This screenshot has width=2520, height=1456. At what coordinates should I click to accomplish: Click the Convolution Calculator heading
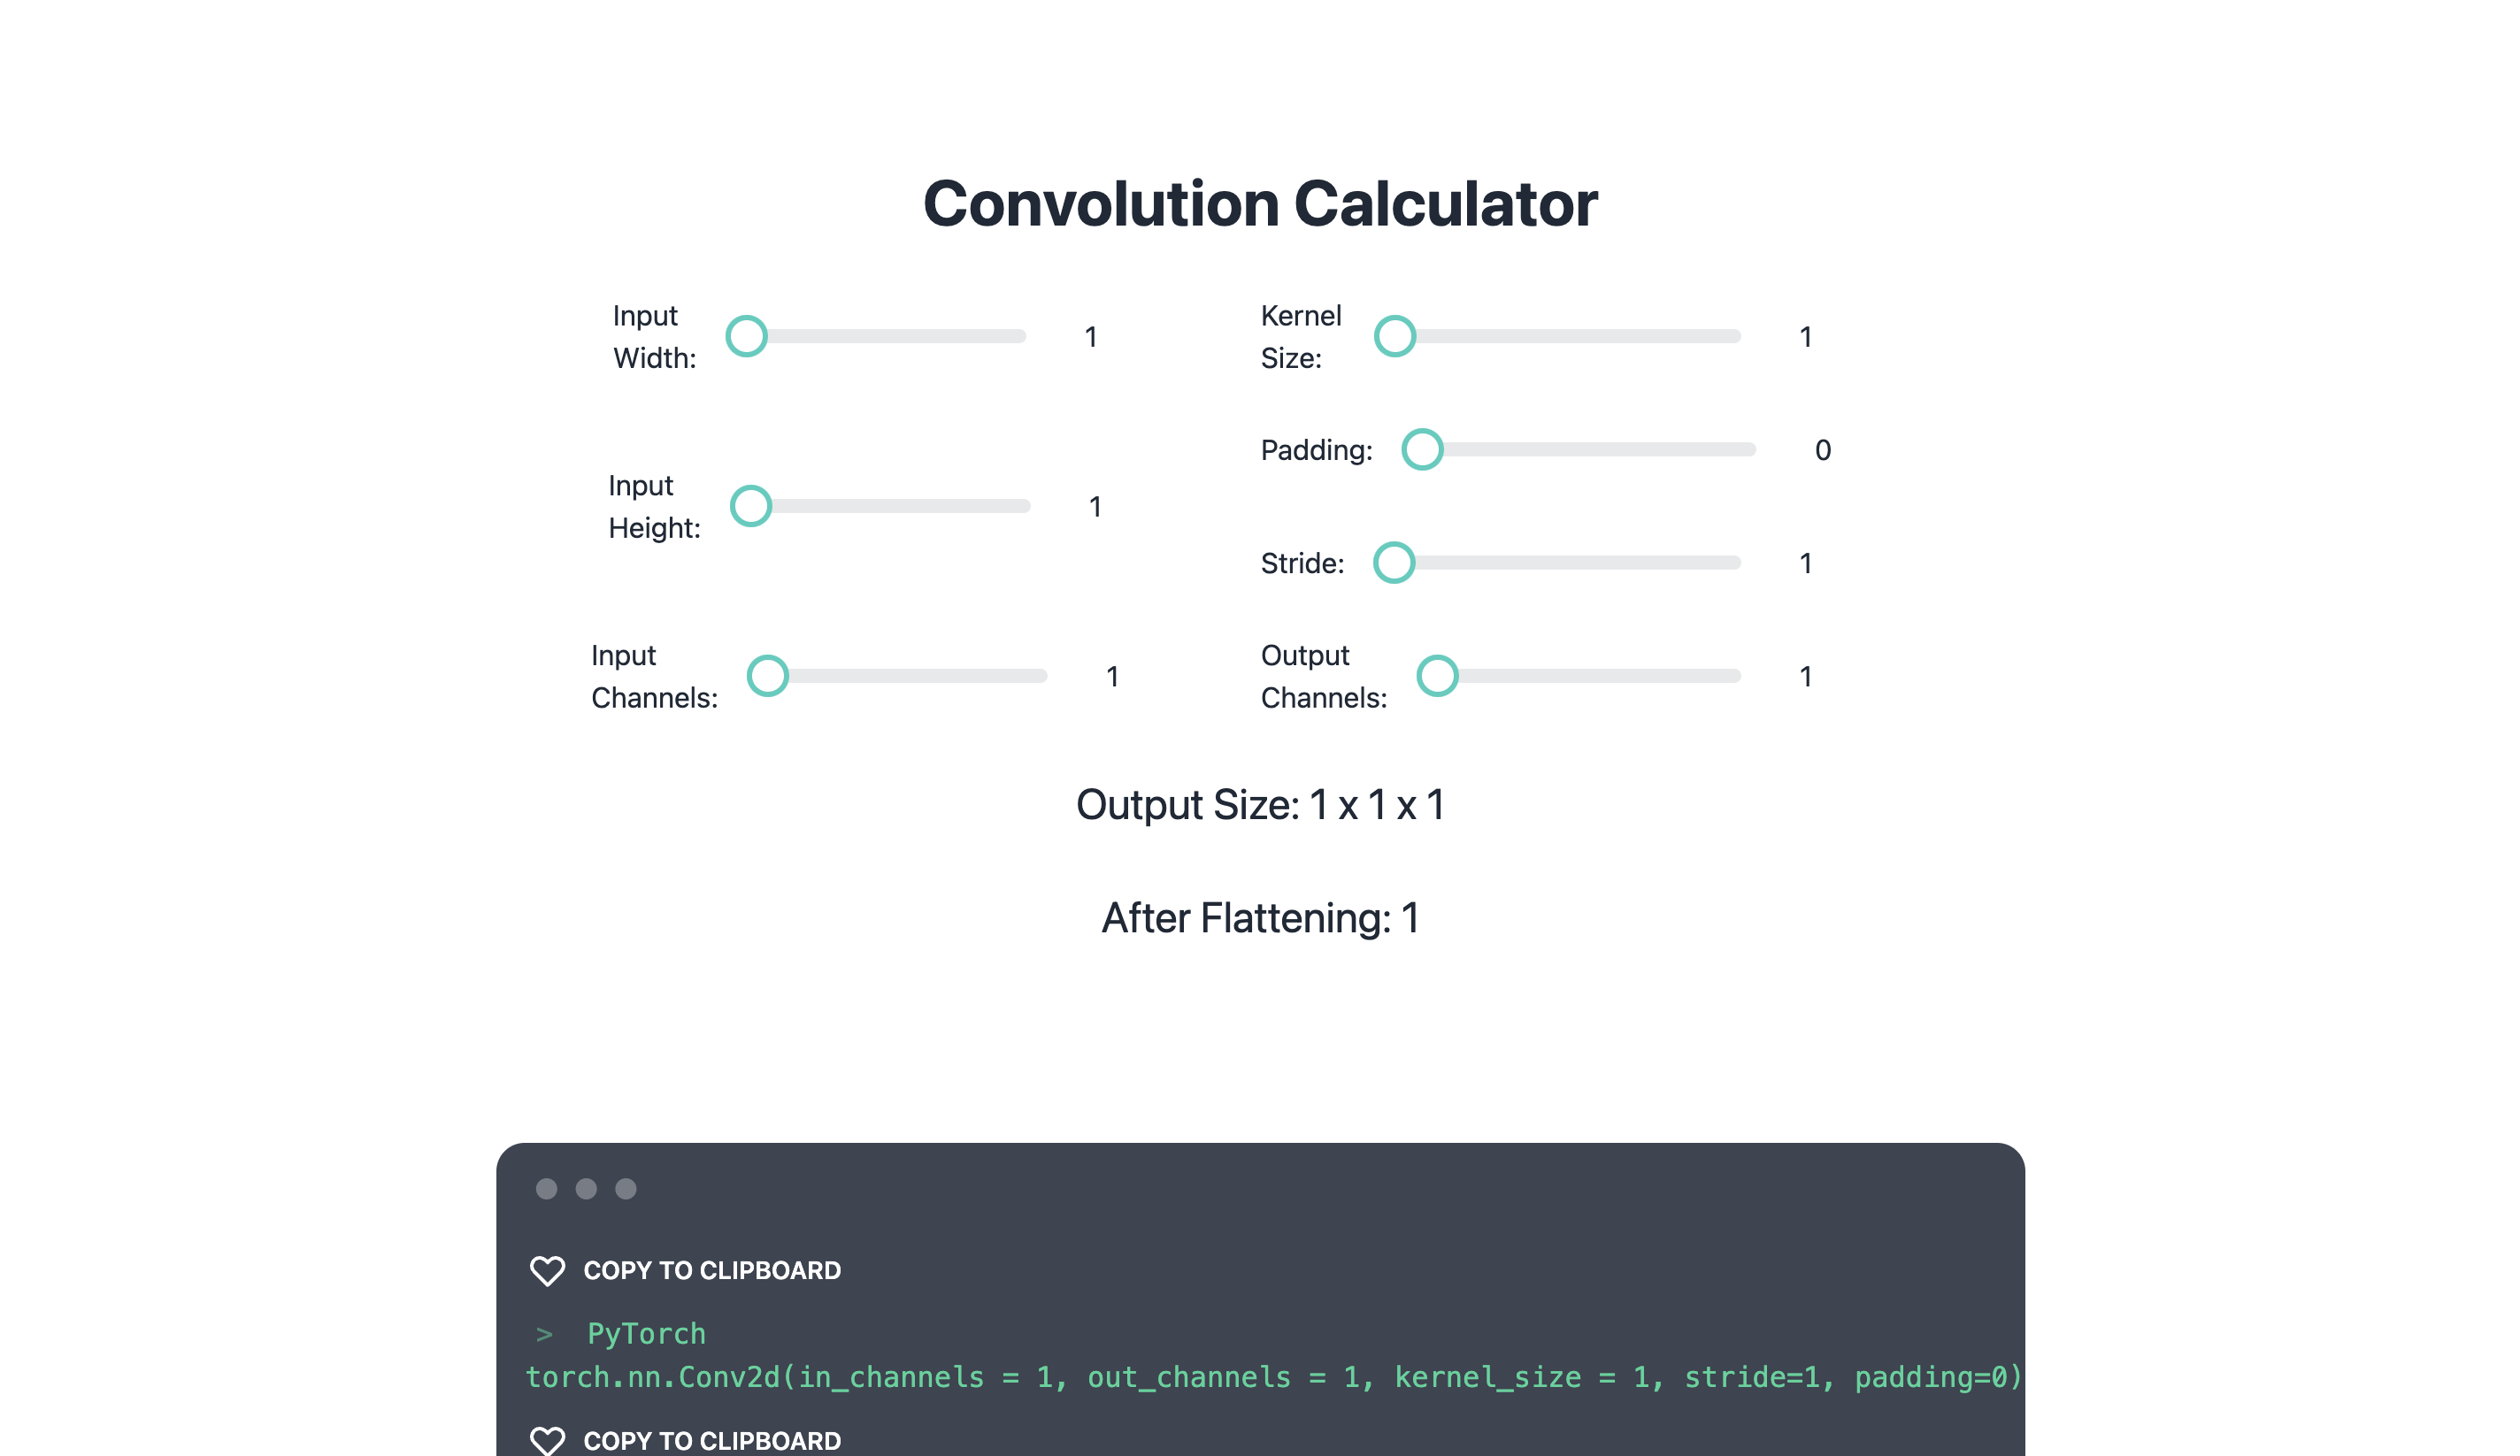click(x=1260, y=204)
